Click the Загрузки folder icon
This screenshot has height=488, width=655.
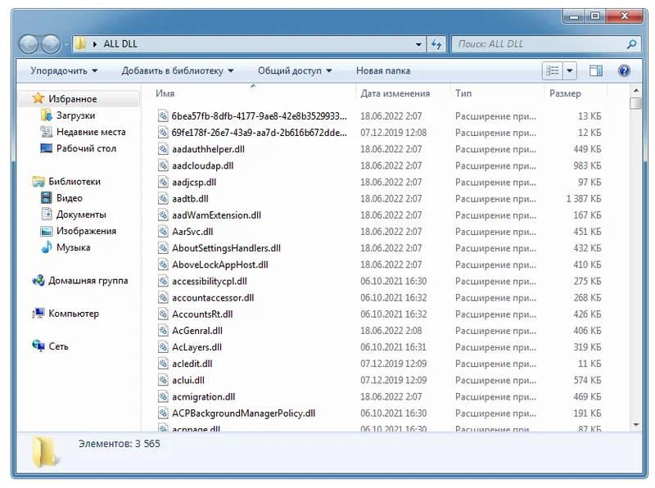point(46,115)
